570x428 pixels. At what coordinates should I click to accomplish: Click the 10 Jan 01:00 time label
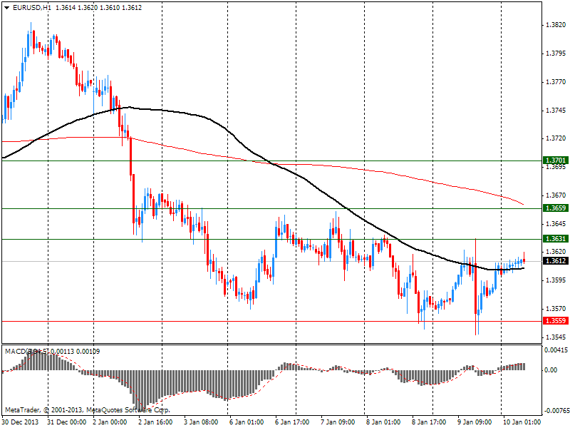(x=517, y=422)
